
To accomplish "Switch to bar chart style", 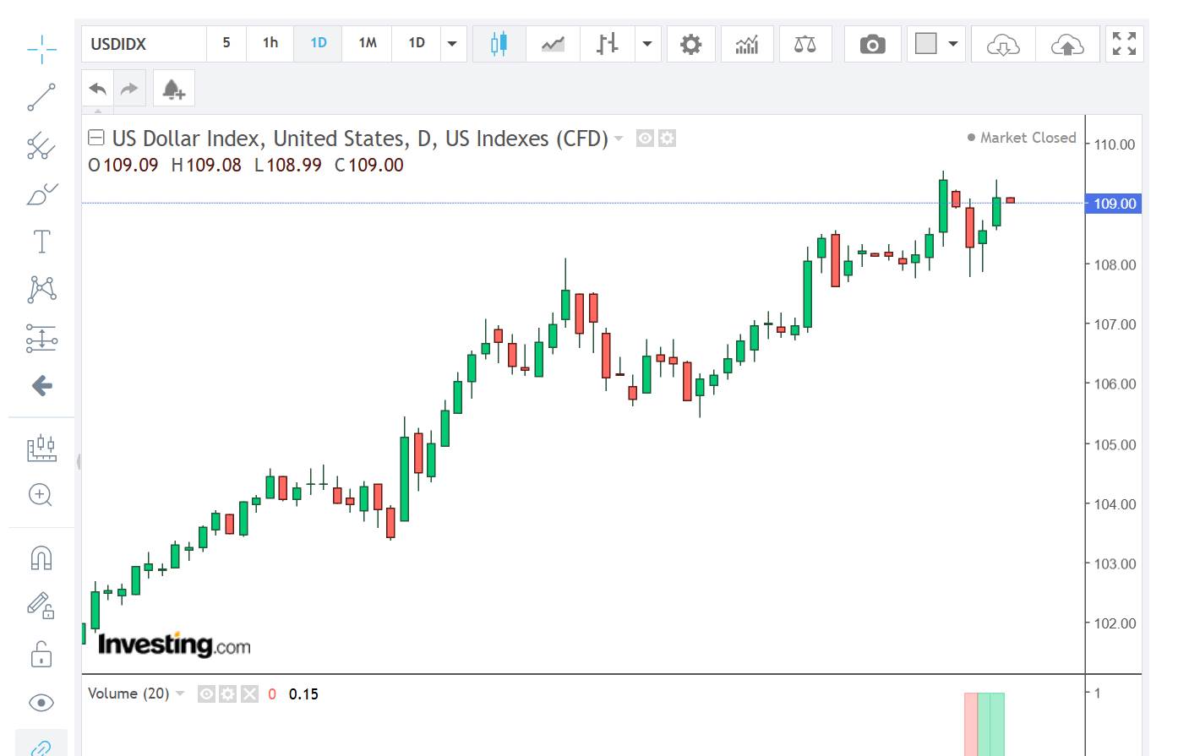I will coord(607,43).
